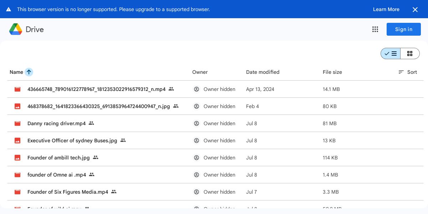
Task: Click owner avatar icon in Feb 4 row
Action: pos(197,106)
